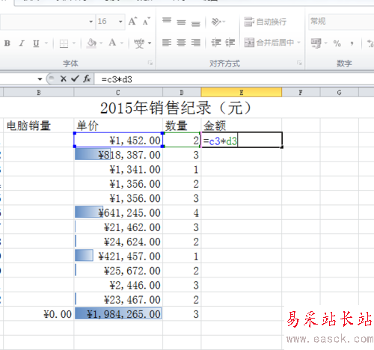Click the 电脑销量 header cell

coord(39,126)
